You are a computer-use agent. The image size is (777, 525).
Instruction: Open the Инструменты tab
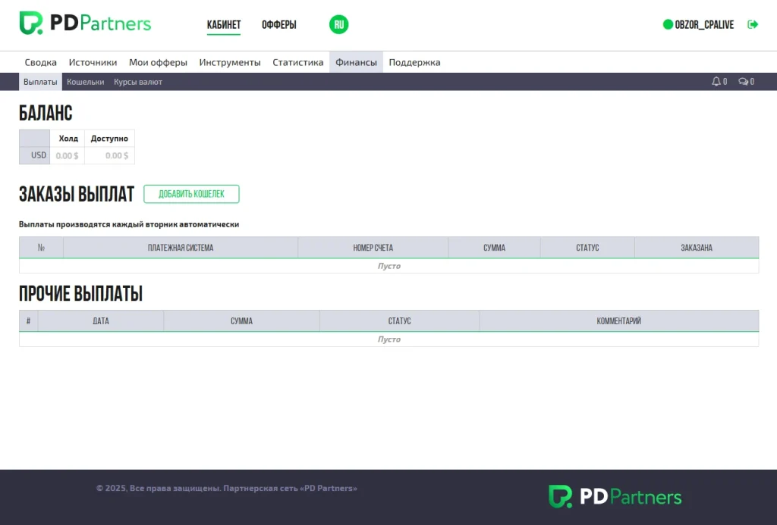click(x=230, y=62)
